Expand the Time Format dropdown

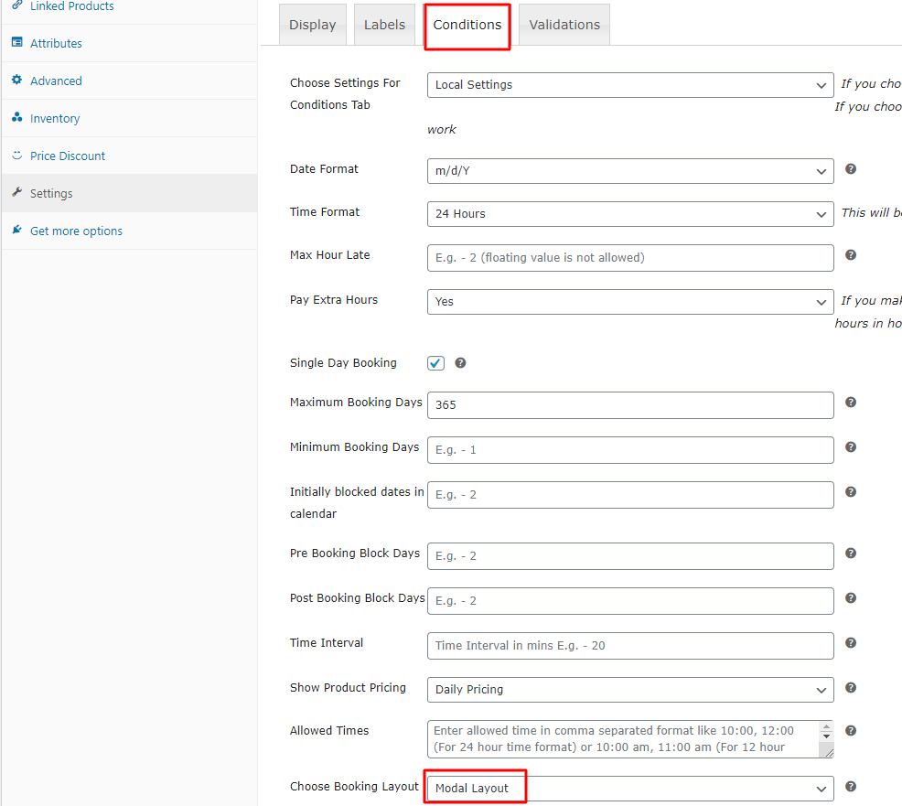pos(629,214)
